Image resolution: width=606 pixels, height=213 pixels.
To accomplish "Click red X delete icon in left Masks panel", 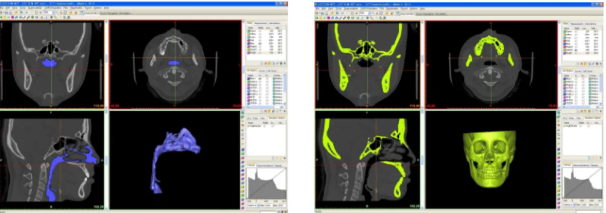I will (266, 63).
